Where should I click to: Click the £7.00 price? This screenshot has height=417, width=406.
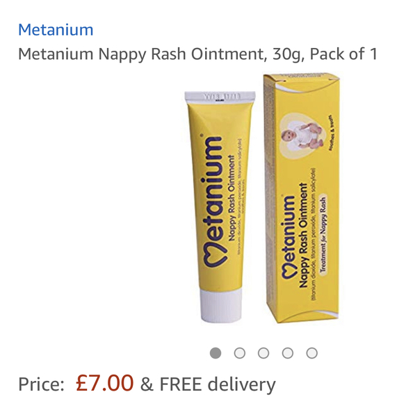(104, 383)
